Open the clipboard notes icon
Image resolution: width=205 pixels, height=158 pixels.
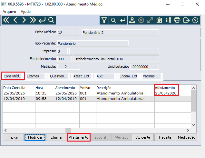pyautogui.click(x=159, y=20)
